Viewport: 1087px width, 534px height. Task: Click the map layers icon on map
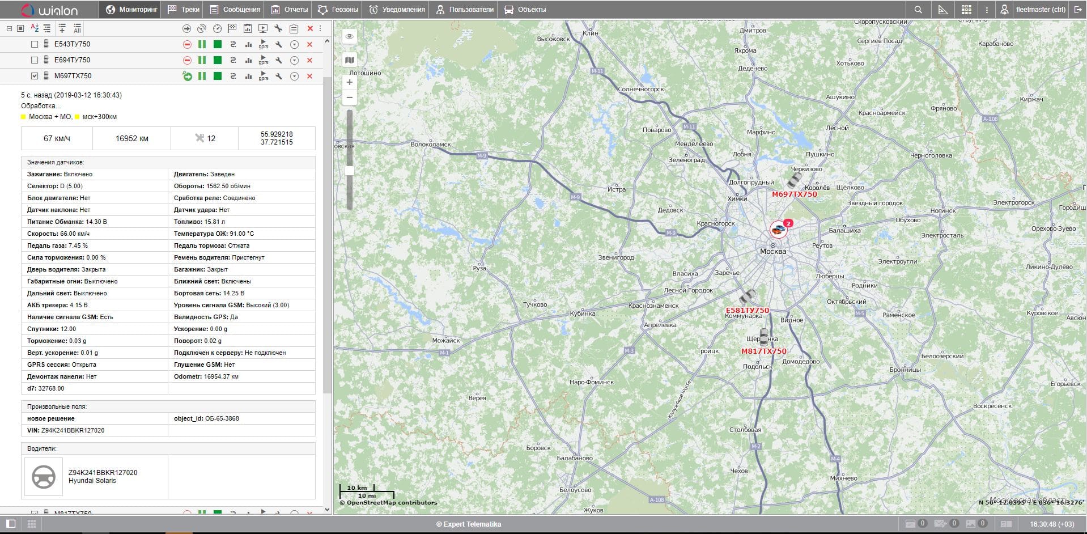350,60
